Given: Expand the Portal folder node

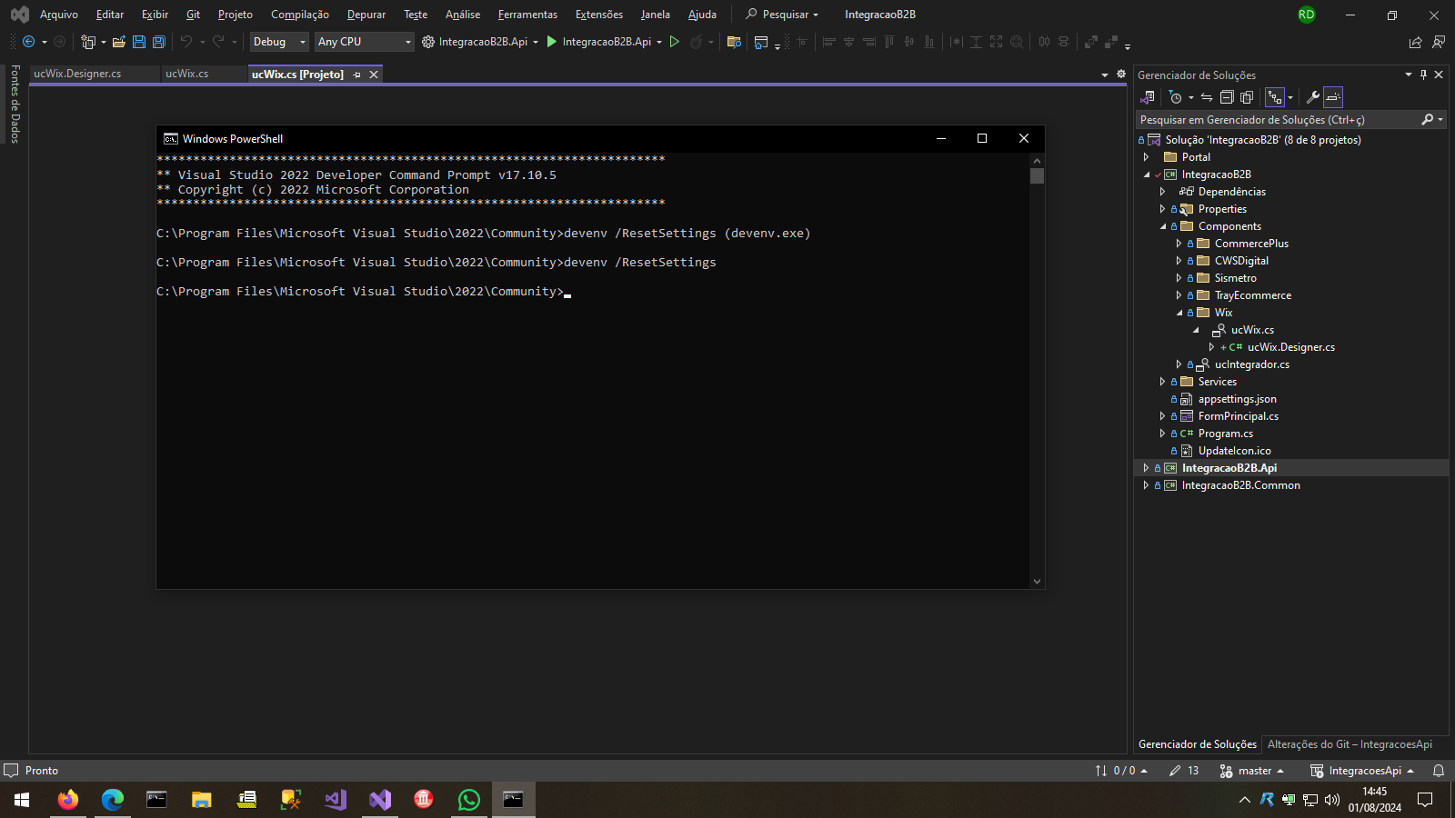Looking at the screenshot, I should coord(1147,157).
